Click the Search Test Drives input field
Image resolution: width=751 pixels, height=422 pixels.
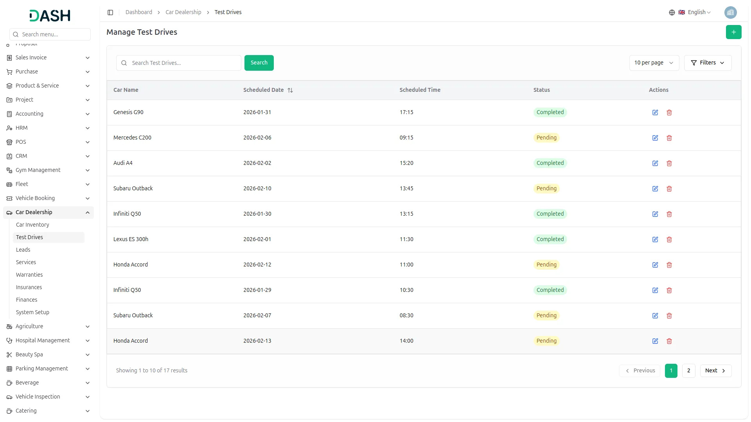pyautogui.click(x=184, y=63)
